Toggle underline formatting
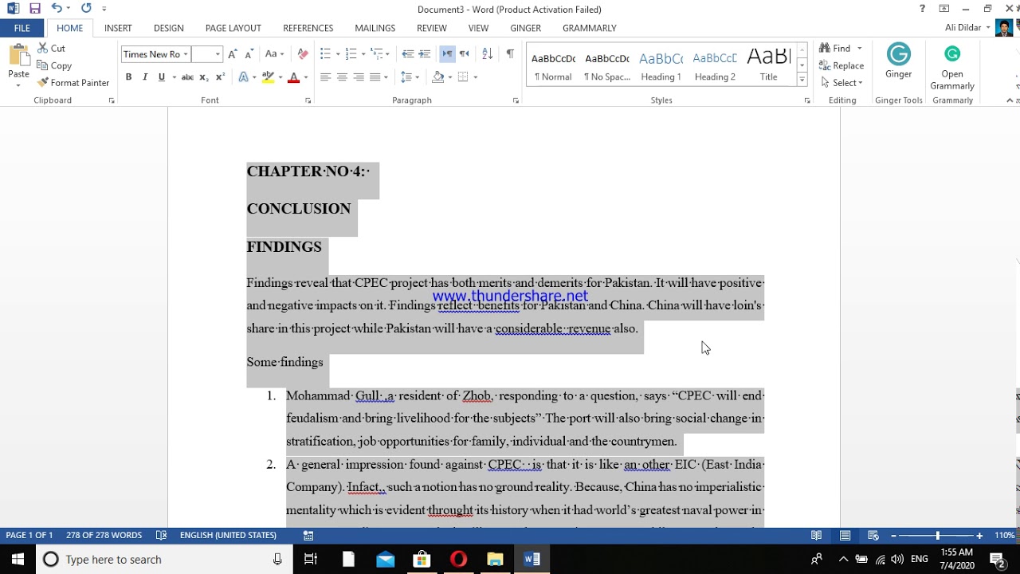 point(162,77)
